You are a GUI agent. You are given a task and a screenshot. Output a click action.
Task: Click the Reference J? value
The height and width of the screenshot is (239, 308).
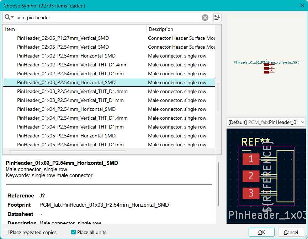(x=42, y=196)
